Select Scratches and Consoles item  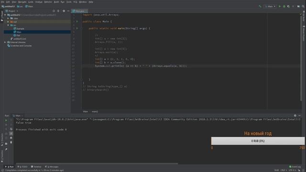[x=20, y=46]
